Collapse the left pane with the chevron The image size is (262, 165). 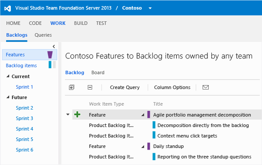pos(54,46)
